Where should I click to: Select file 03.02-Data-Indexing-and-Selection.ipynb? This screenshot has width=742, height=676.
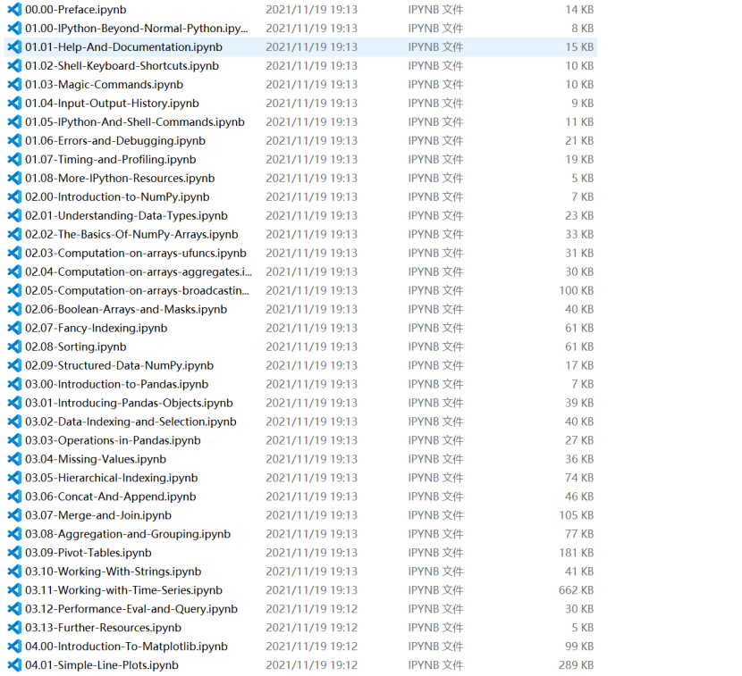click(x=131, y=421)
